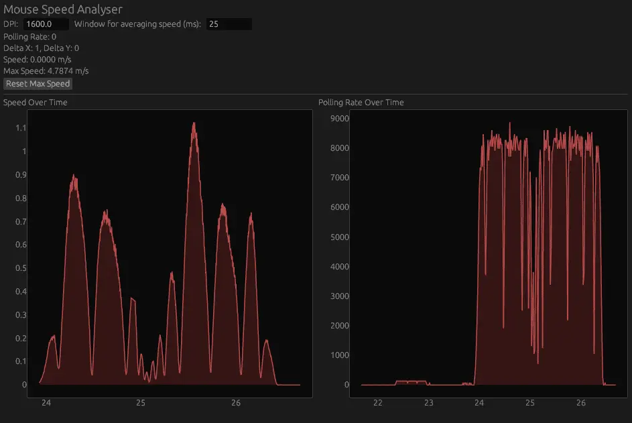This screenshot has width=632, height=423.
Task: Click the 5000 gridline label
Action: pyautogui.click(x=338, y=237)
